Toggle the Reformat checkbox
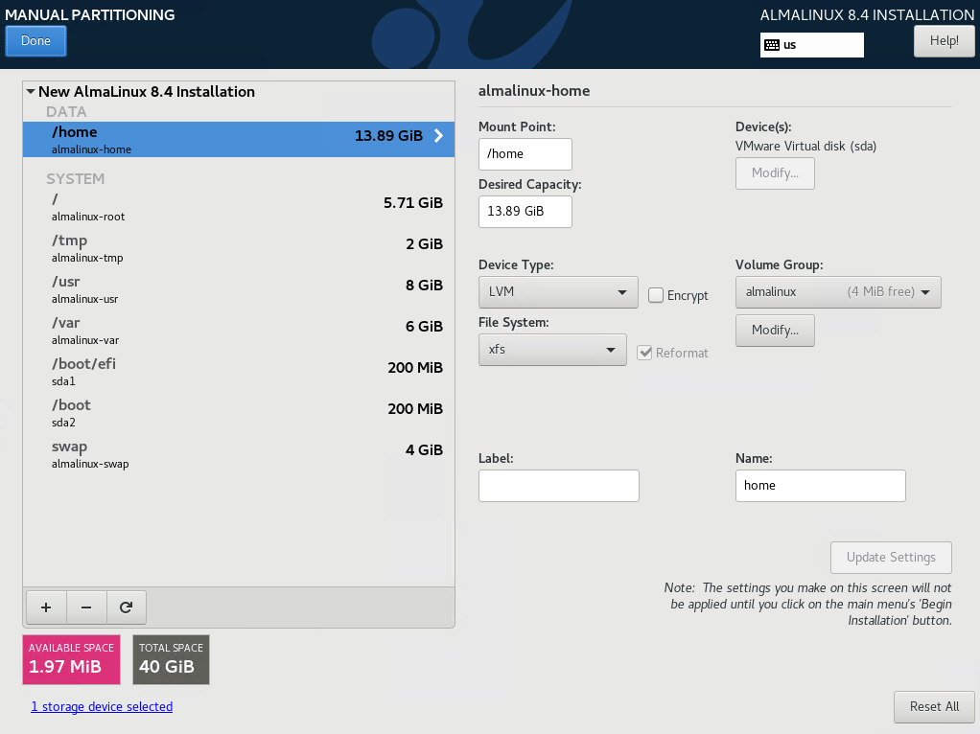Viewport: 980px width, 734px height. (645, 353)
